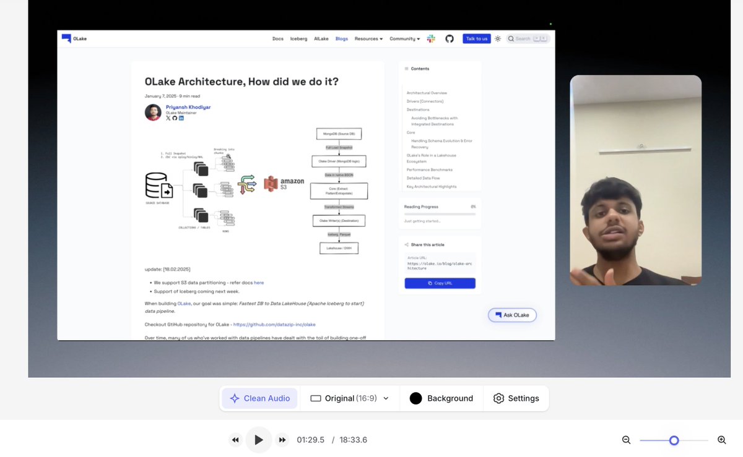Click the current time 01:29.5

311,440
